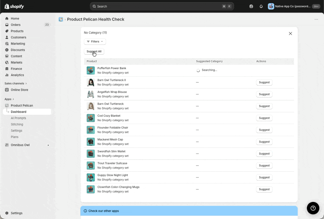Click the Discounts badge icon

7,50
